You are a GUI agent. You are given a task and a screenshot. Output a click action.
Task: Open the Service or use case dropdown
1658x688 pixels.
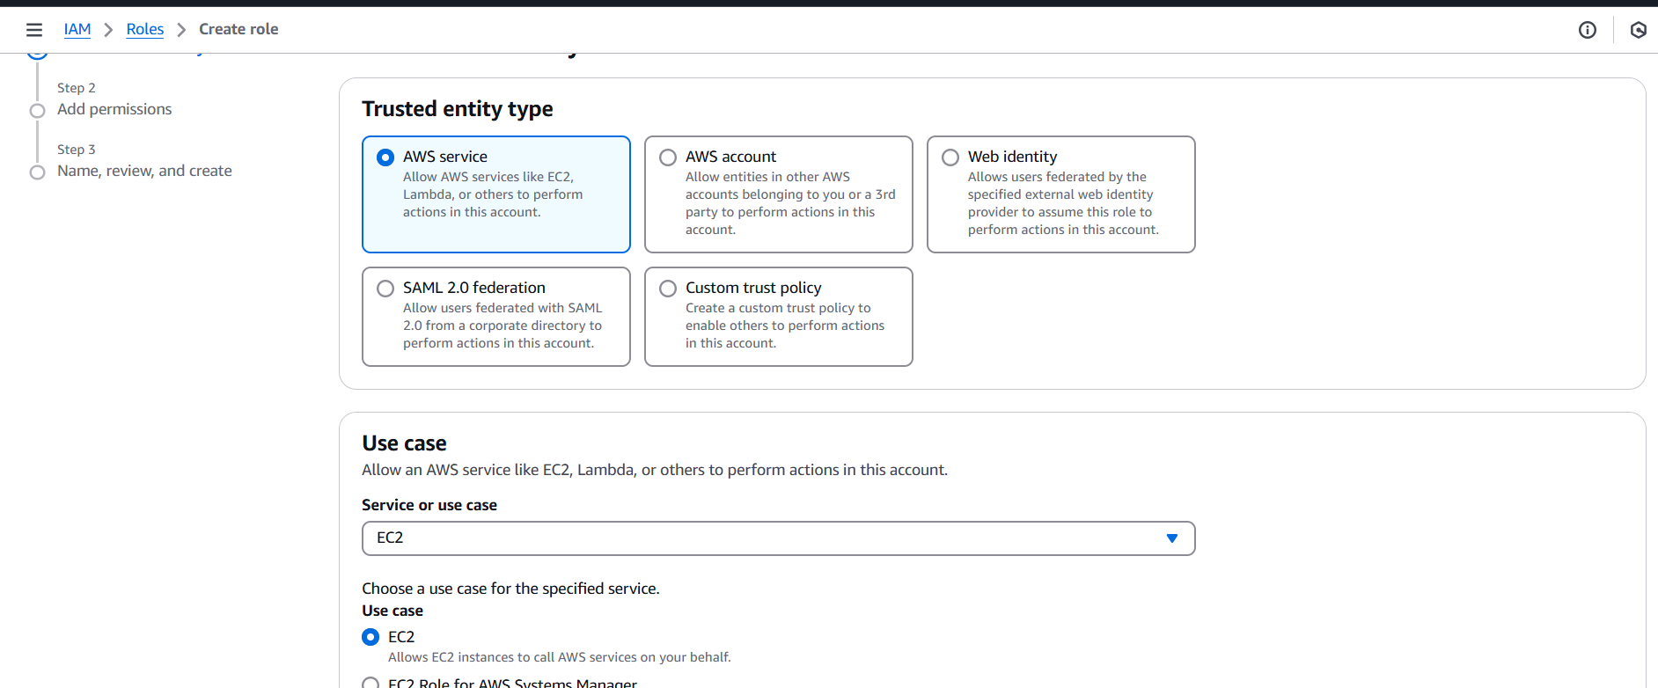[778, 538]
